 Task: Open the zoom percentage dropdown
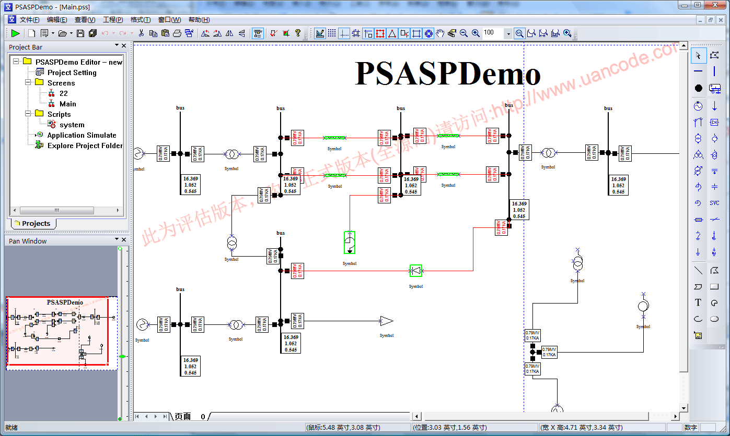(x=508, y=33)
